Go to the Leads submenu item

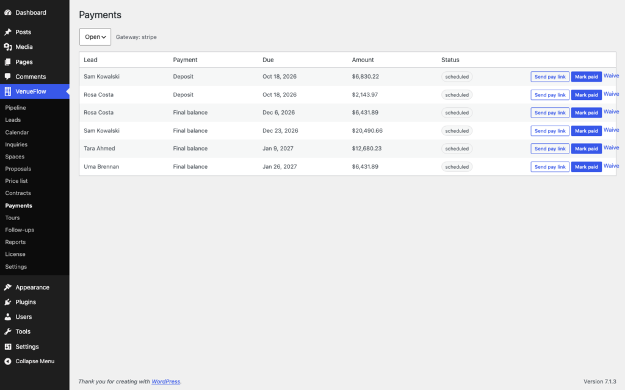[13, 120]
